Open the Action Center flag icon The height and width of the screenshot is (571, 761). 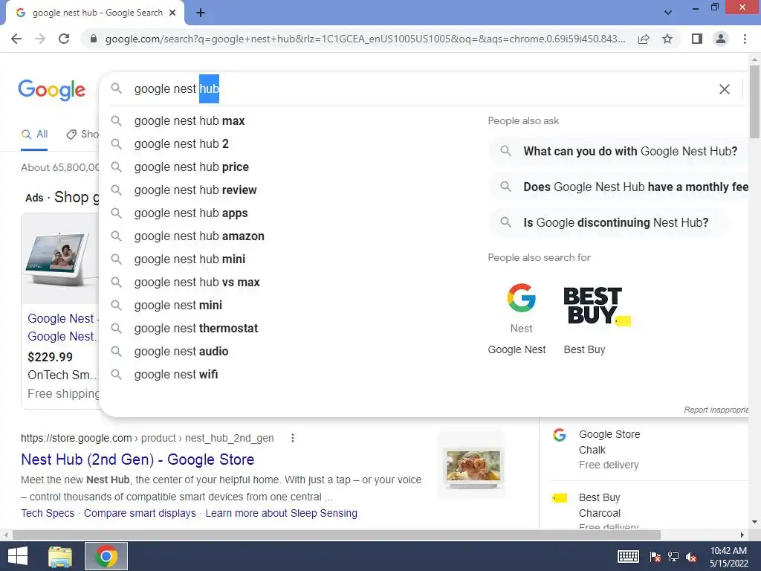coord(655,557)
